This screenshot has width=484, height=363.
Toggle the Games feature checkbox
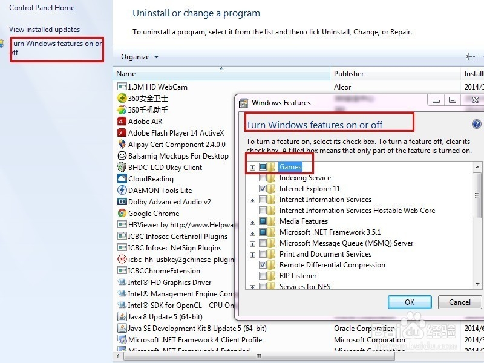tap(263, 167)
